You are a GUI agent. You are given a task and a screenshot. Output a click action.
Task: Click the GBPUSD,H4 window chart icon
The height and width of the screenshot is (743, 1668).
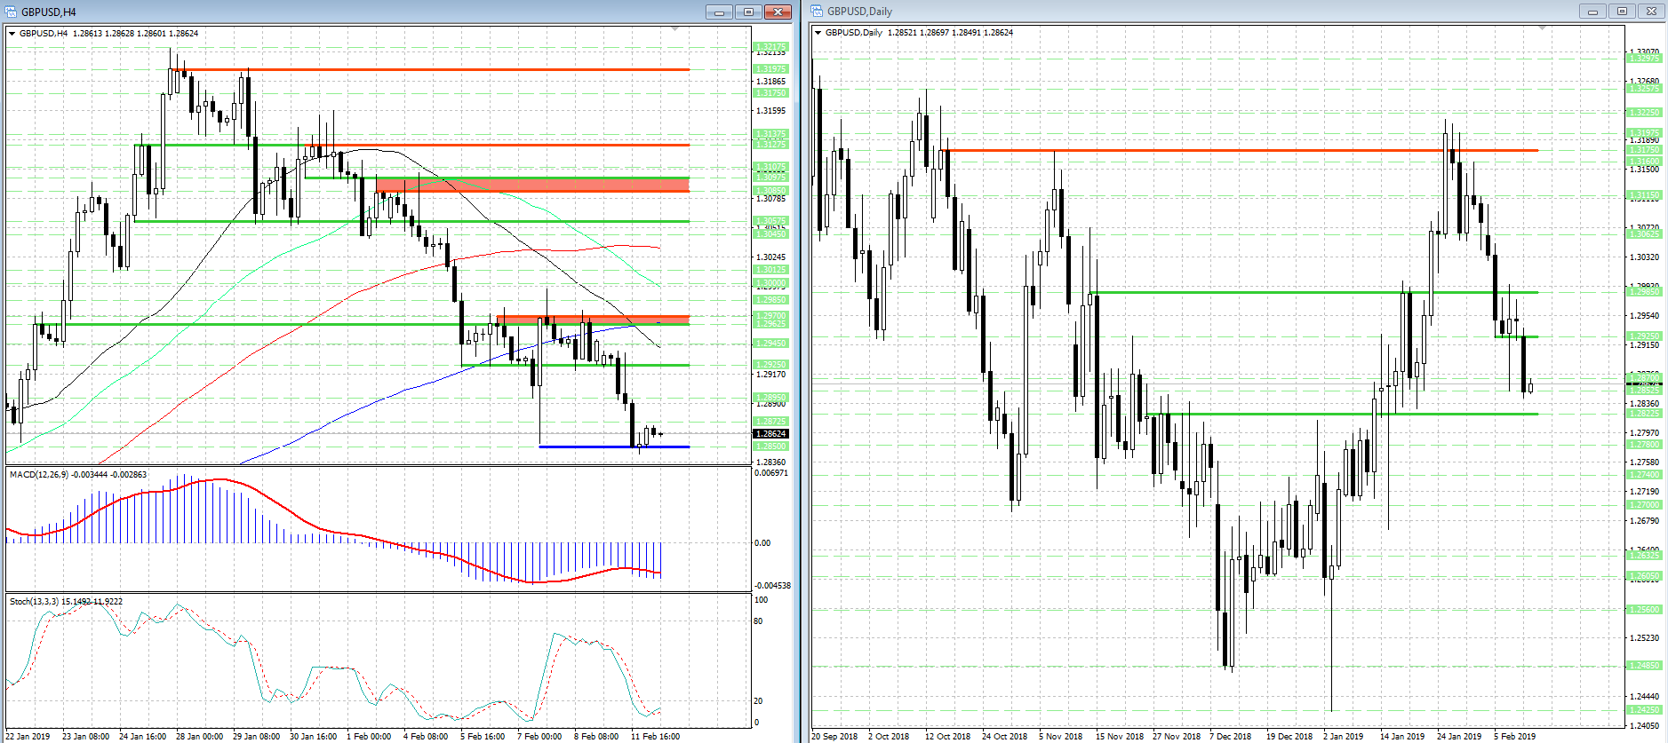point(12,12)
